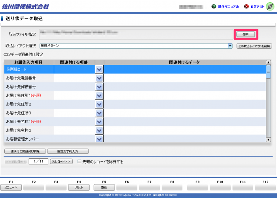Expand dropdown for お届け先住所3 row
Image resolution: width=277 pixels, height=198 pixels.
[x=99, y=113]
